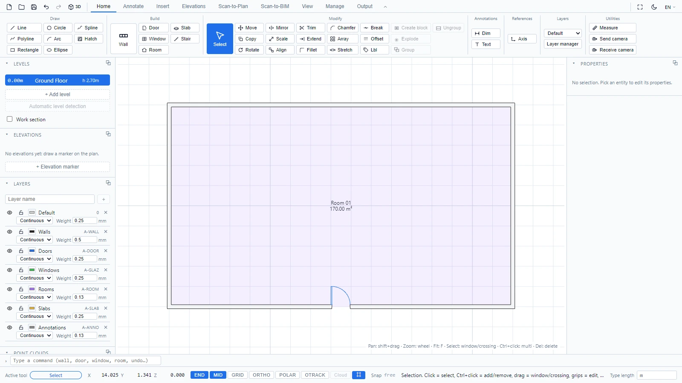This screenshot has height=383, width=682.
Task: Choose the Stair tool
Action: tap(185, 39)
